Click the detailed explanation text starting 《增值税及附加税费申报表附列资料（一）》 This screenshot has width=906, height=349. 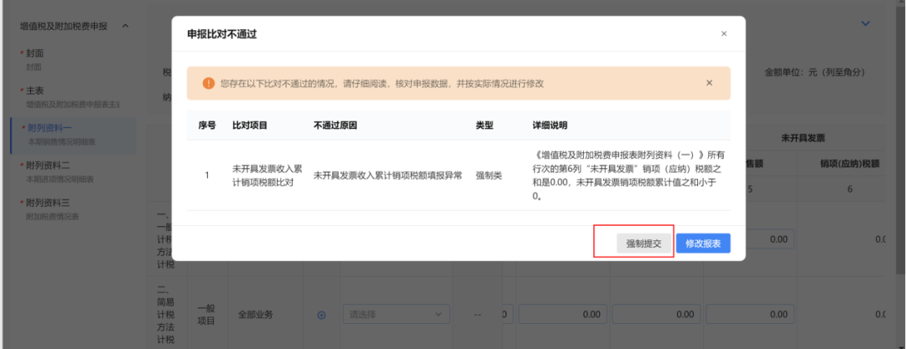[x=630, y=176]
